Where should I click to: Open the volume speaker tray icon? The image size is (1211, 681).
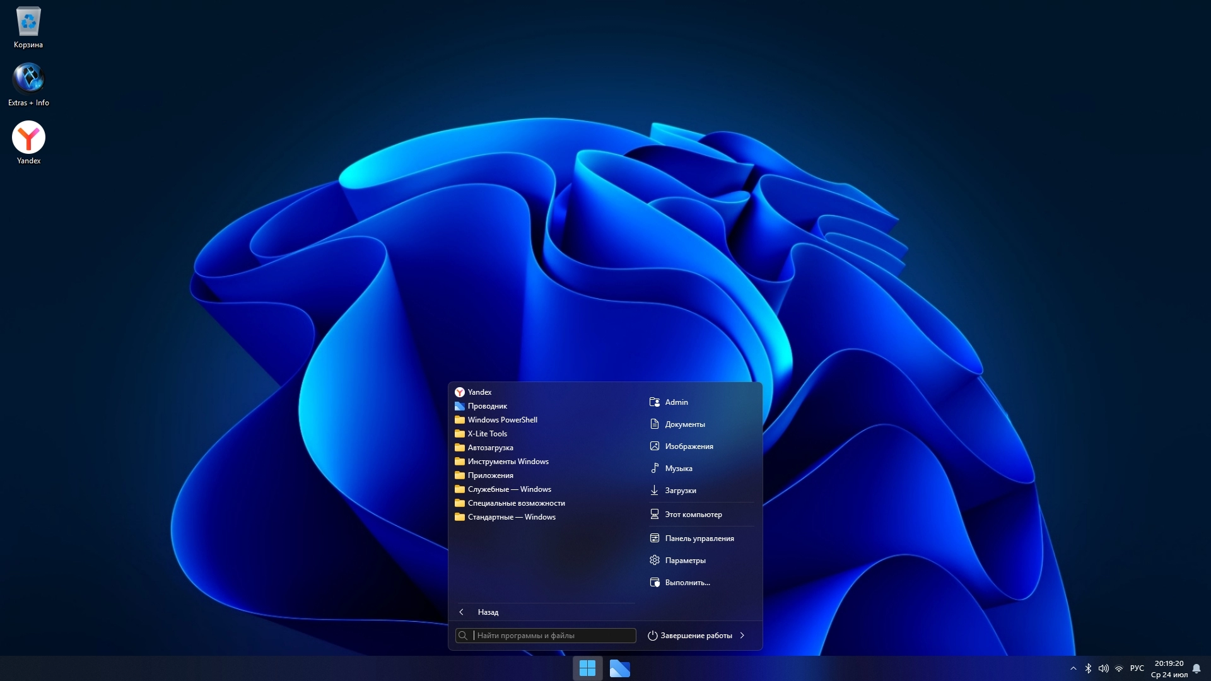[x=1103, y=668]
